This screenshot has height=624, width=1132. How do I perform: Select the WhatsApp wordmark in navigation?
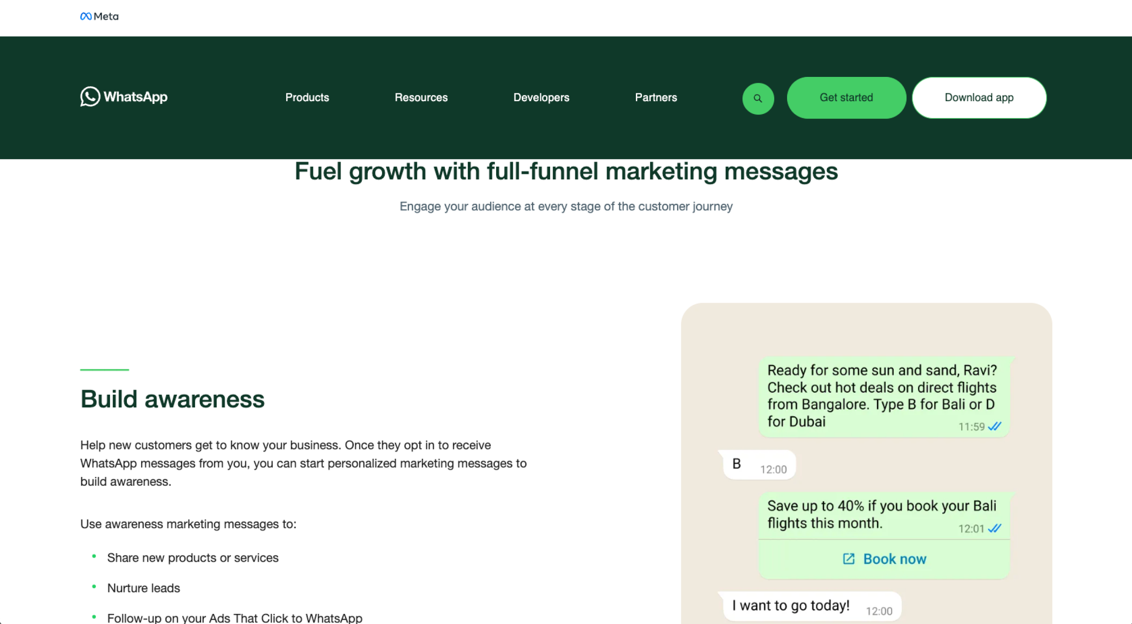pos(135,97)
